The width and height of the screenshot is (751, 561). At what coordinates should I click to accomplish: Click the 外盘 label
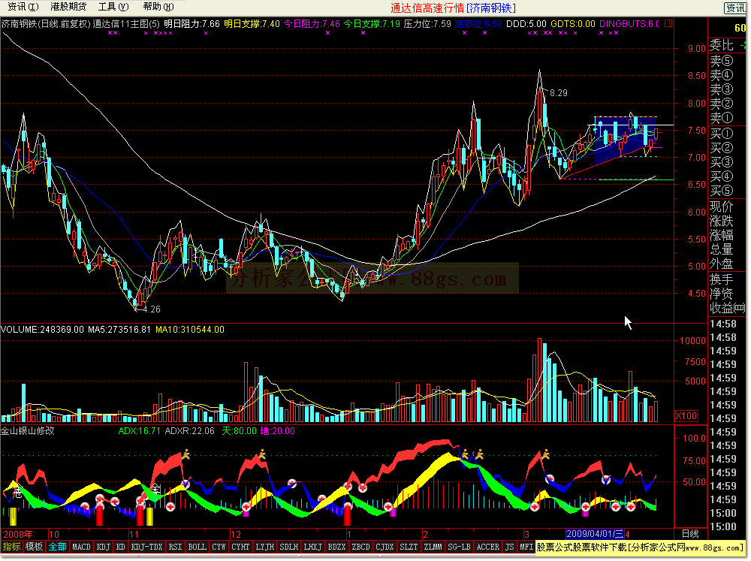tap(721, 264)
